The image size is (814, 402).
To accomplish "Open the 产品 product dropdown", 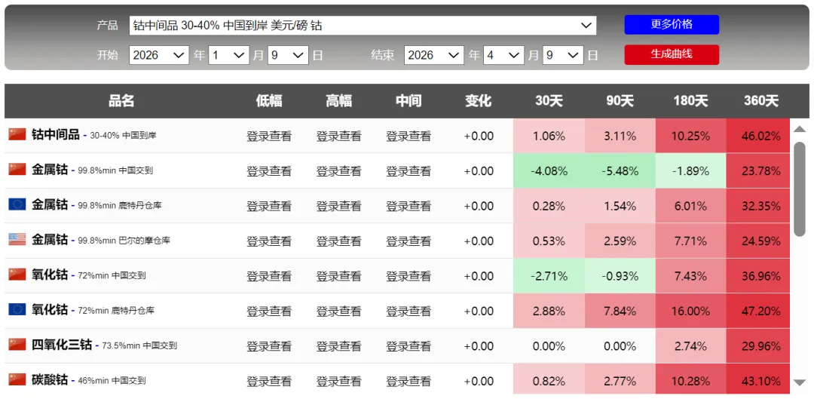I will pyautogui.click(x=363, y=25).
